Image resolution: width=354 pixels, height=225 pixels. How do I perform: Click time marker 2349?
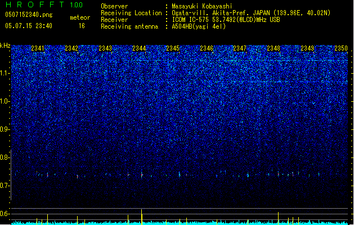307,48
